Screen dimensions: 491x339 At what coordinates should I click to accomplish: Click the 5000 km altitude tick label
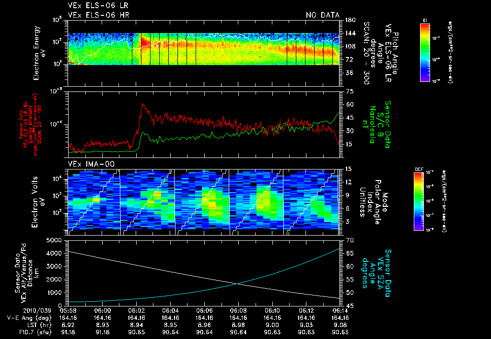tap(55, 240)
